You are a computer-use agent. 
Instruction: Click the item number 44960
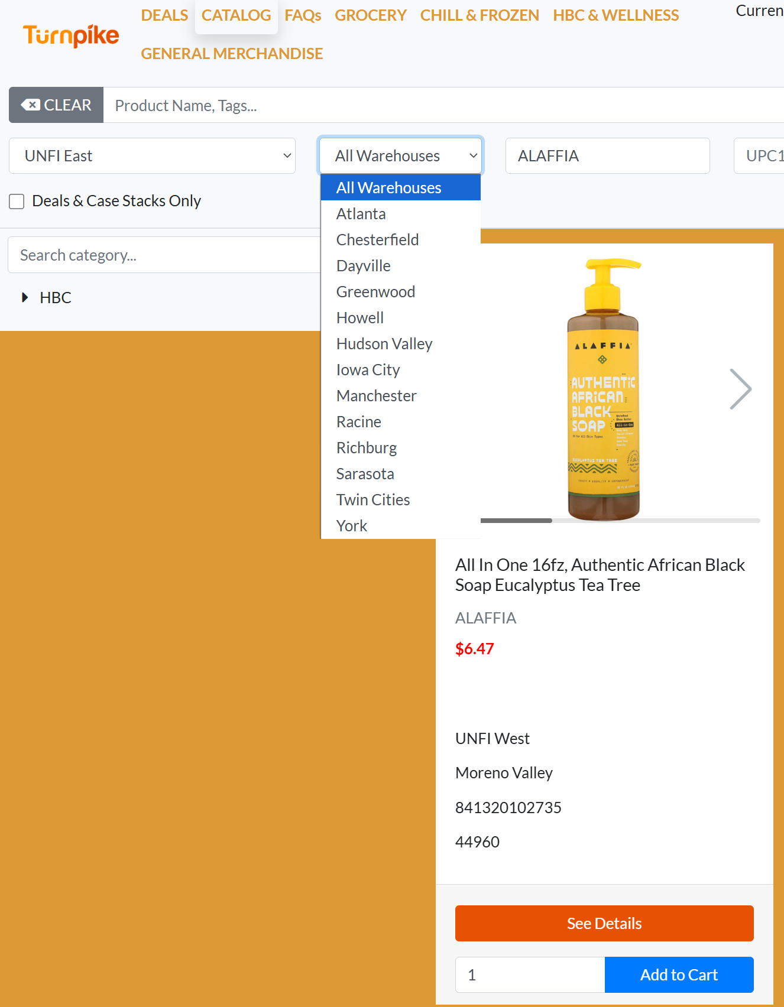pyautogui.click(x=477, y=842)
